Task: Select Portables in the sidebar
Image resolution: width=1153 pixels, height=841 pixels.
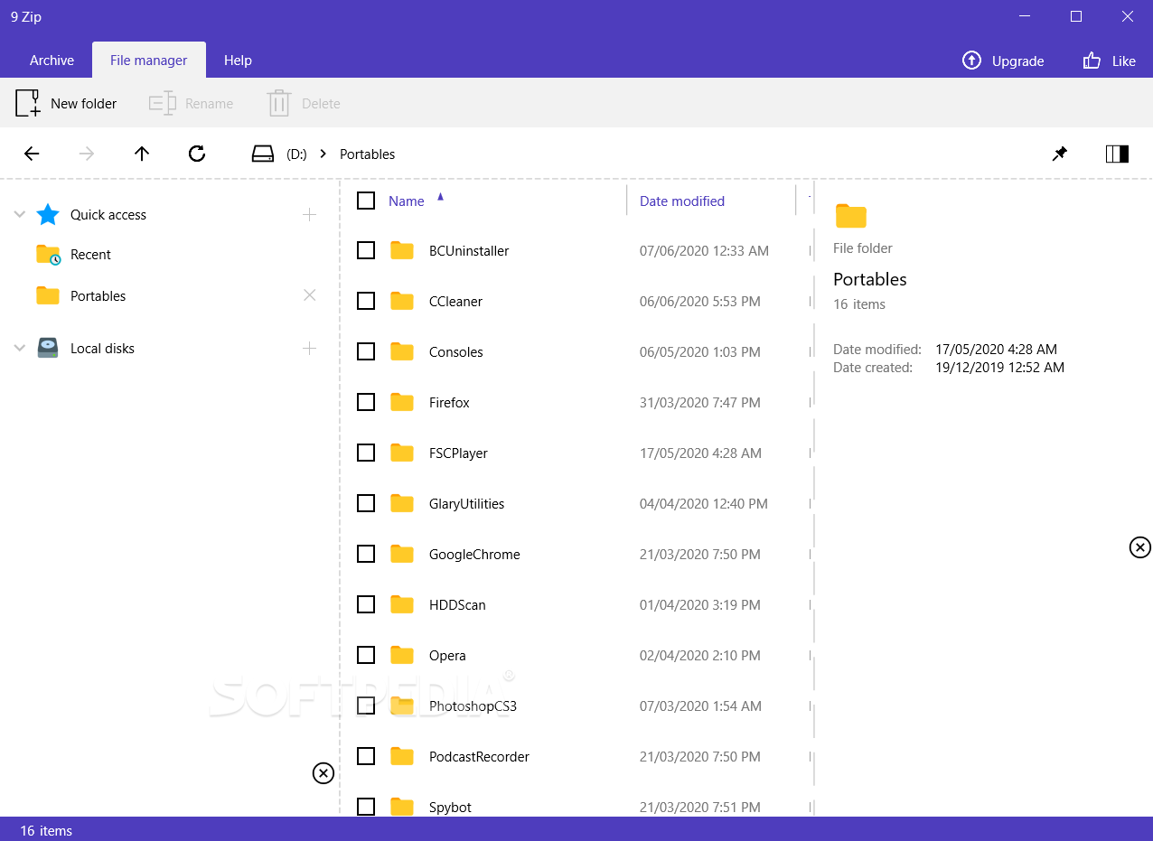Action: click(x=98, y=296)
